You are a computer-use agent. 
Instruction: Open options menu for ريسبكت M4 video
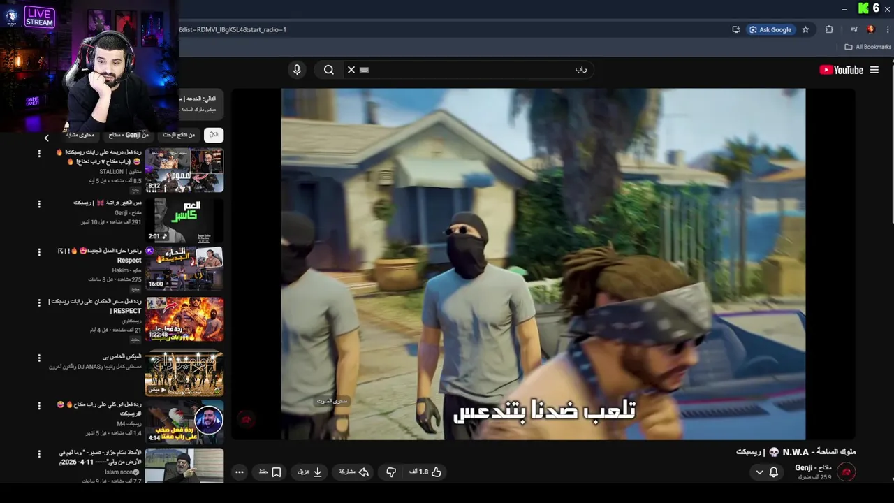(39, 406)
